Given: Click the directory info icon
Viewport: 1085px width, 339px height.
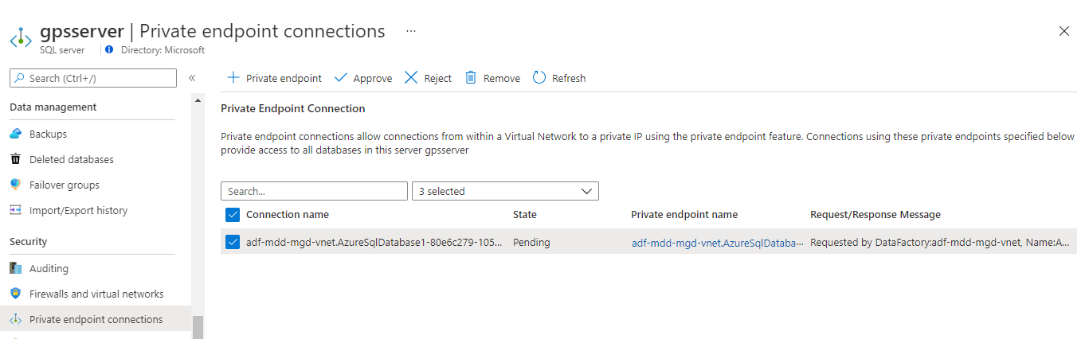Looking at the screenshot, I should (109, 49).
